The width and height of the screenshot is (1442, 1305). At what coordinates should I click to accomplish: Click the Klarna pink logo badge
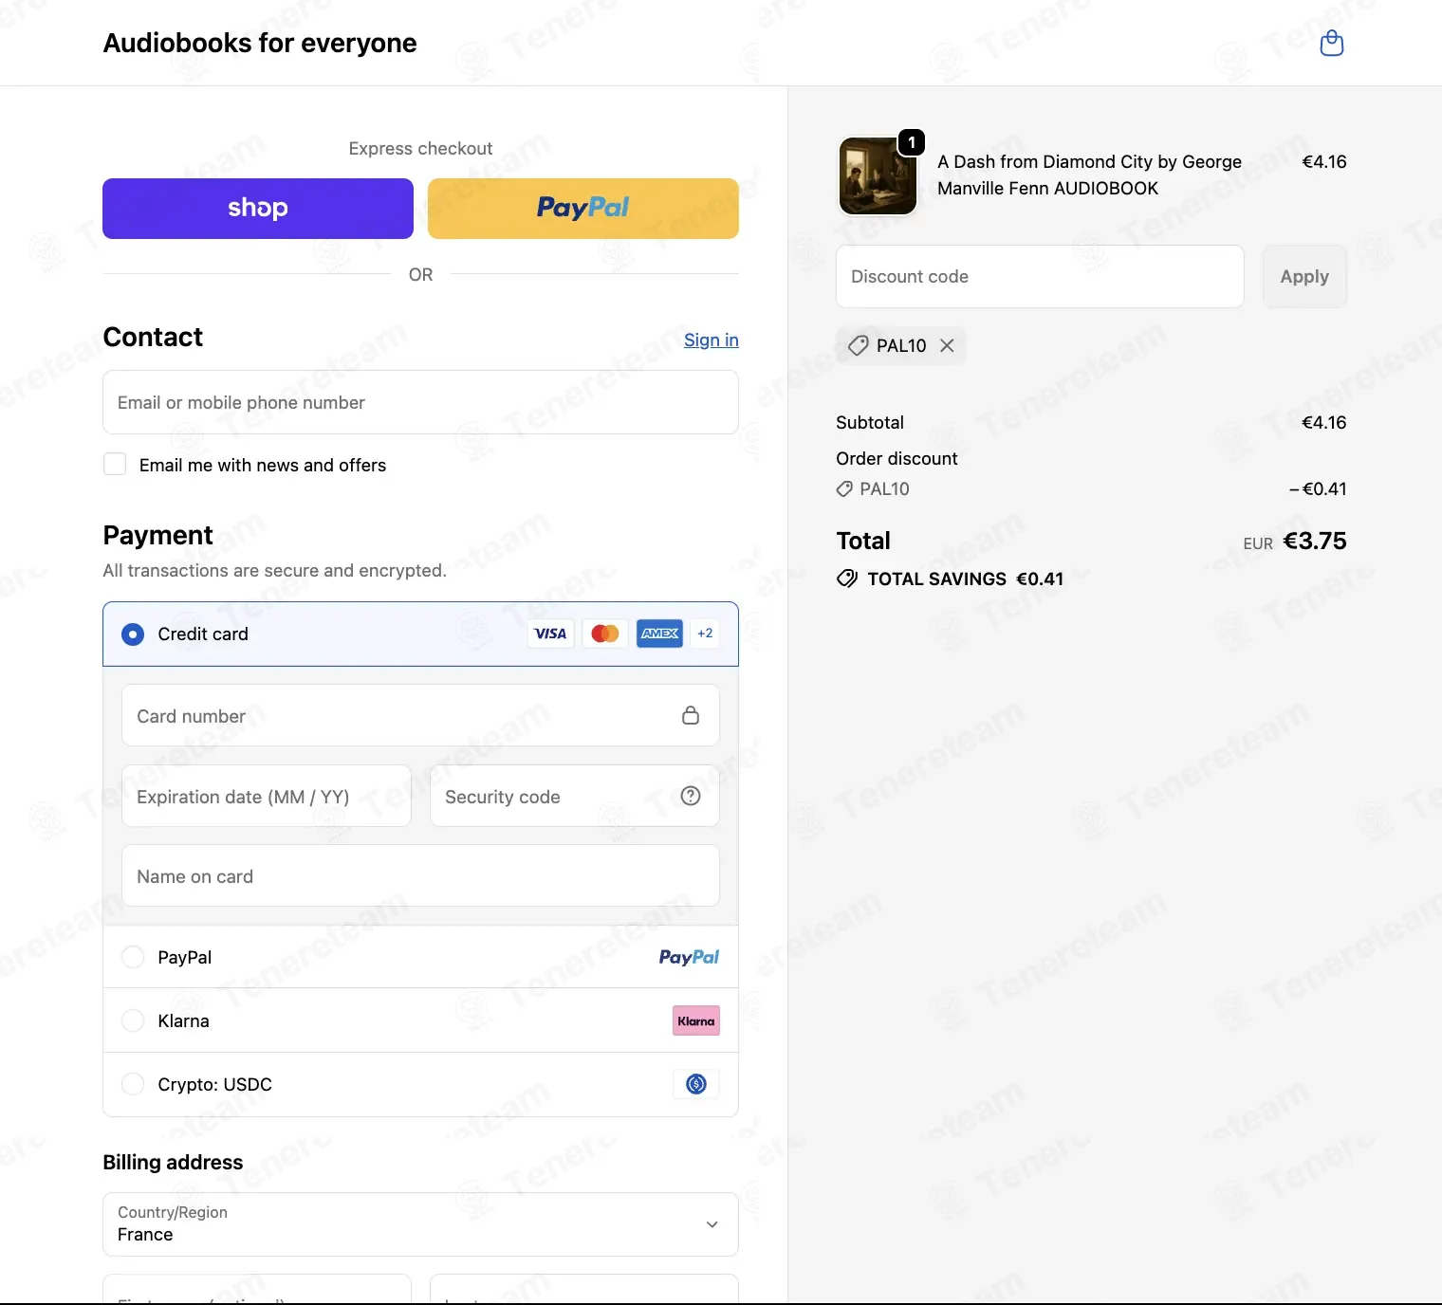pos(696,1020)
